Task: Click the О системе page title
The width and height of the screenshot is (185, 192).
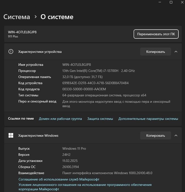Action: tap(57, 17)
